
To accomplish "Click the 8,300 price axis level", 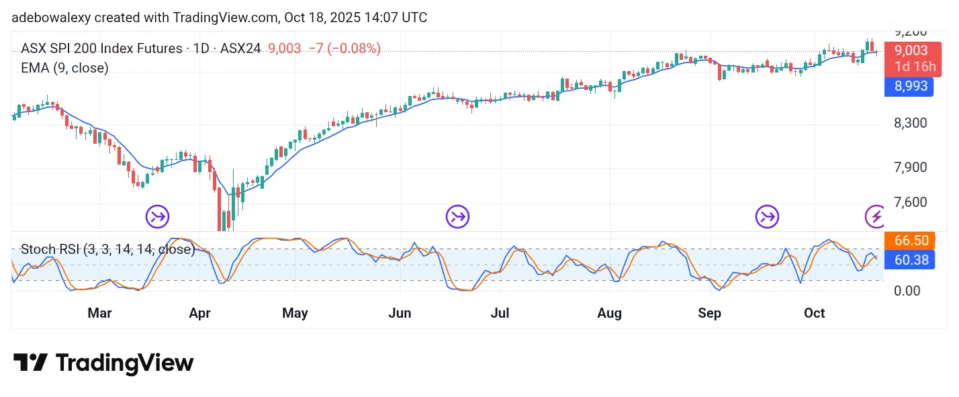I will pyautogui.click(x=907, y=123).
